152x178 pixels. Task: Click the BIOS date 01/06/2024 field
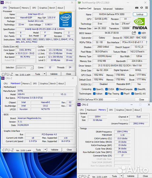tap(45, 125)
